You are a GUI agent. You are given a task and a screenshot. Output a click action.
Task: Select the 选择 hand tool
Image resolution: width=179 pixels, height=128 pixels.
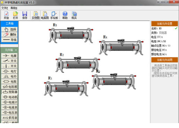click(9, 29)
